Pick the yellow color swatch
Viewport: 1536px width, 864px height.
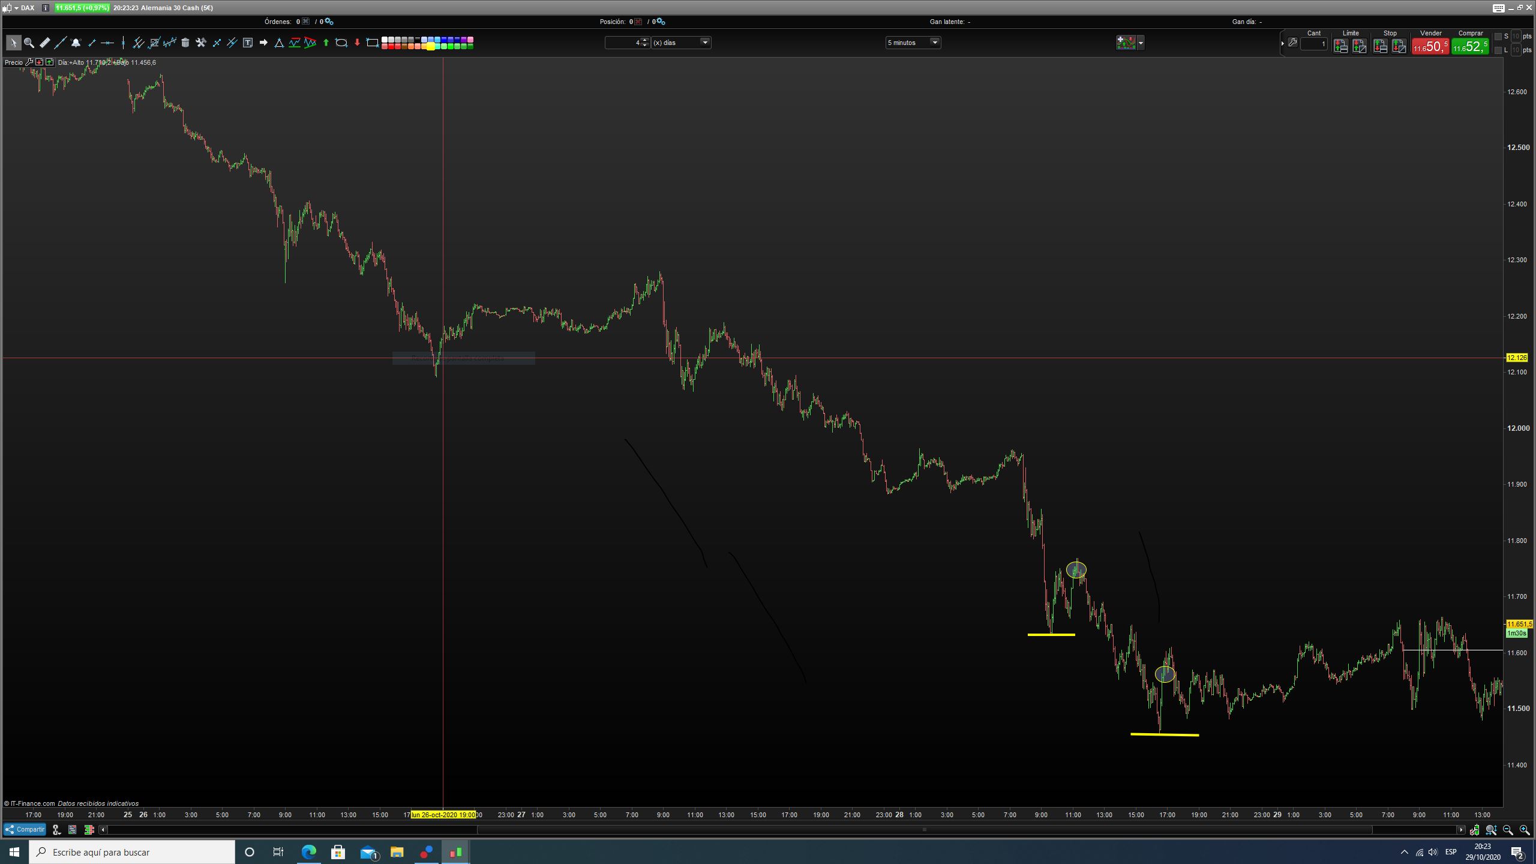click(430, 46)
